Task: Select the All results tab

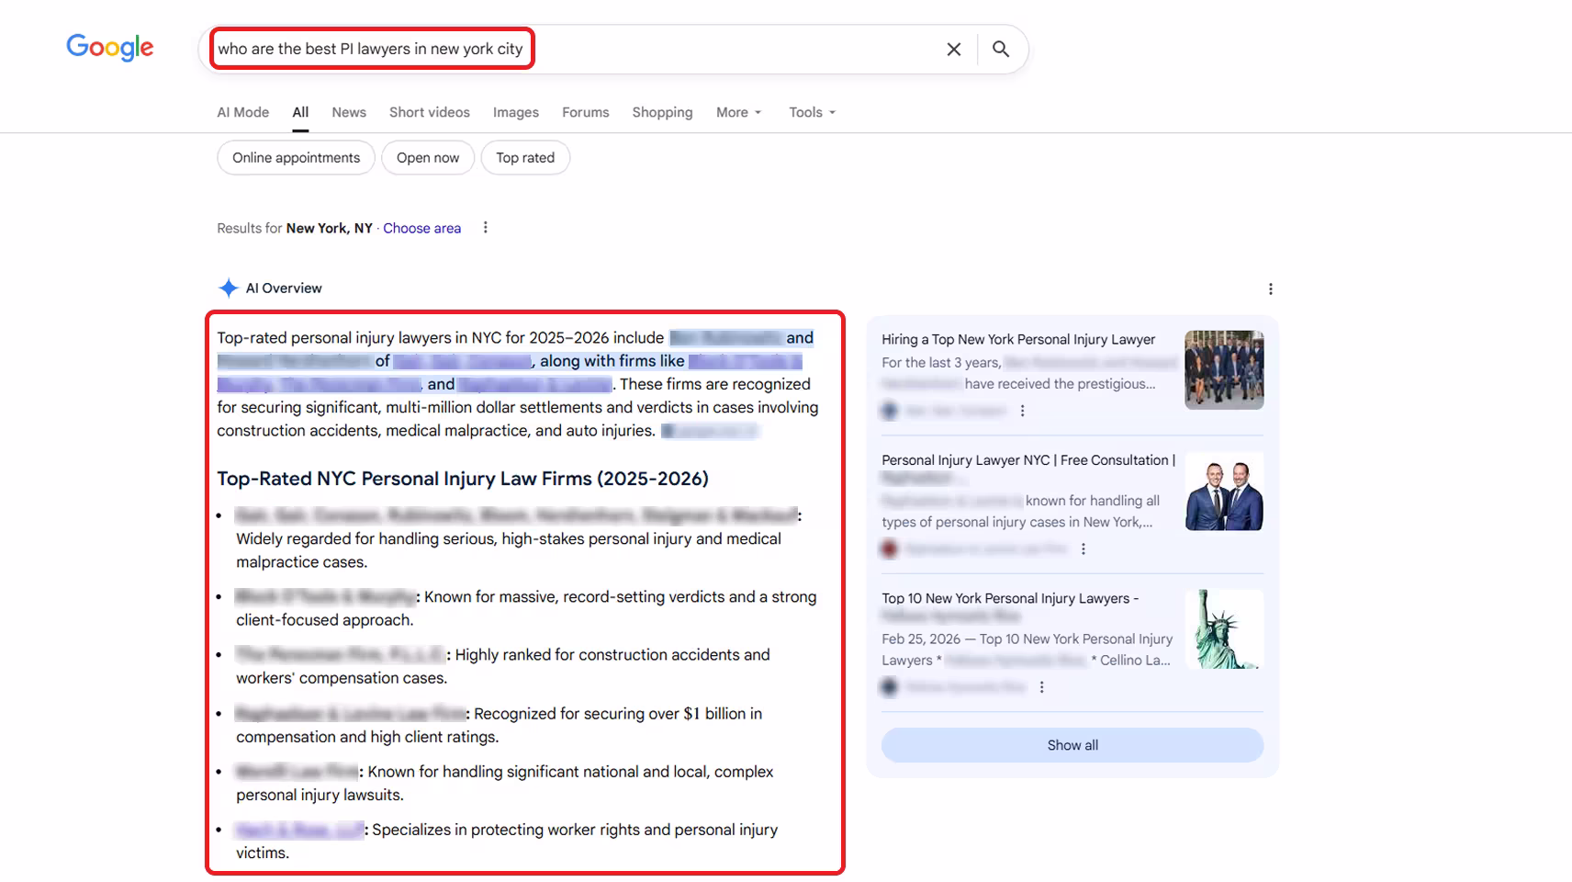Action: click(x=300, y=112)
